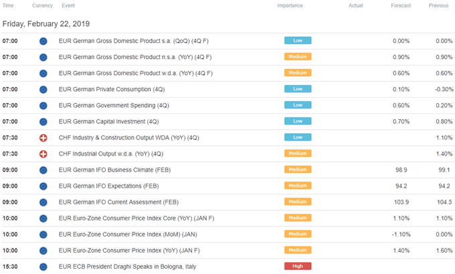The image size is (455, 274).
Task: Sort by the Forecast column header
Action: 401,5
